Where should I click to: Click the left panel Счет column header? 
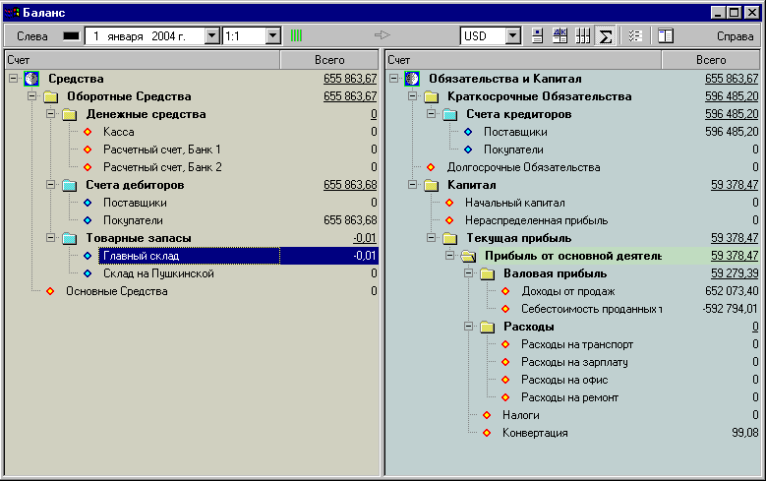[143, 60]
